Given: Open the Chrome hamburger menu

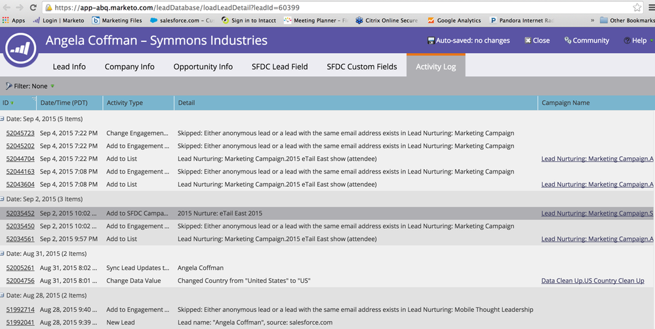Looking at the screenshot, I should 651,7.
